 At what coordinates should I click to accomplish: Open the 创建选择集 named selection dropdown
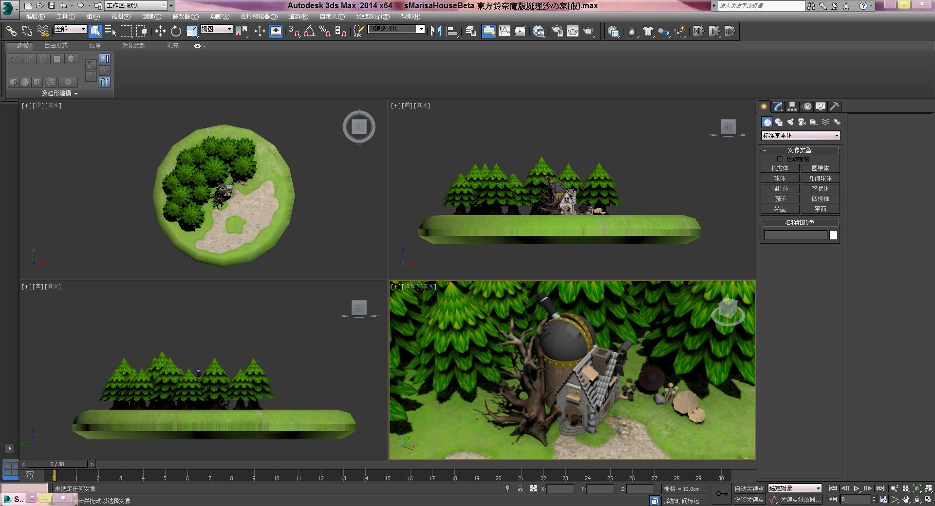click(x=396, y=29)
